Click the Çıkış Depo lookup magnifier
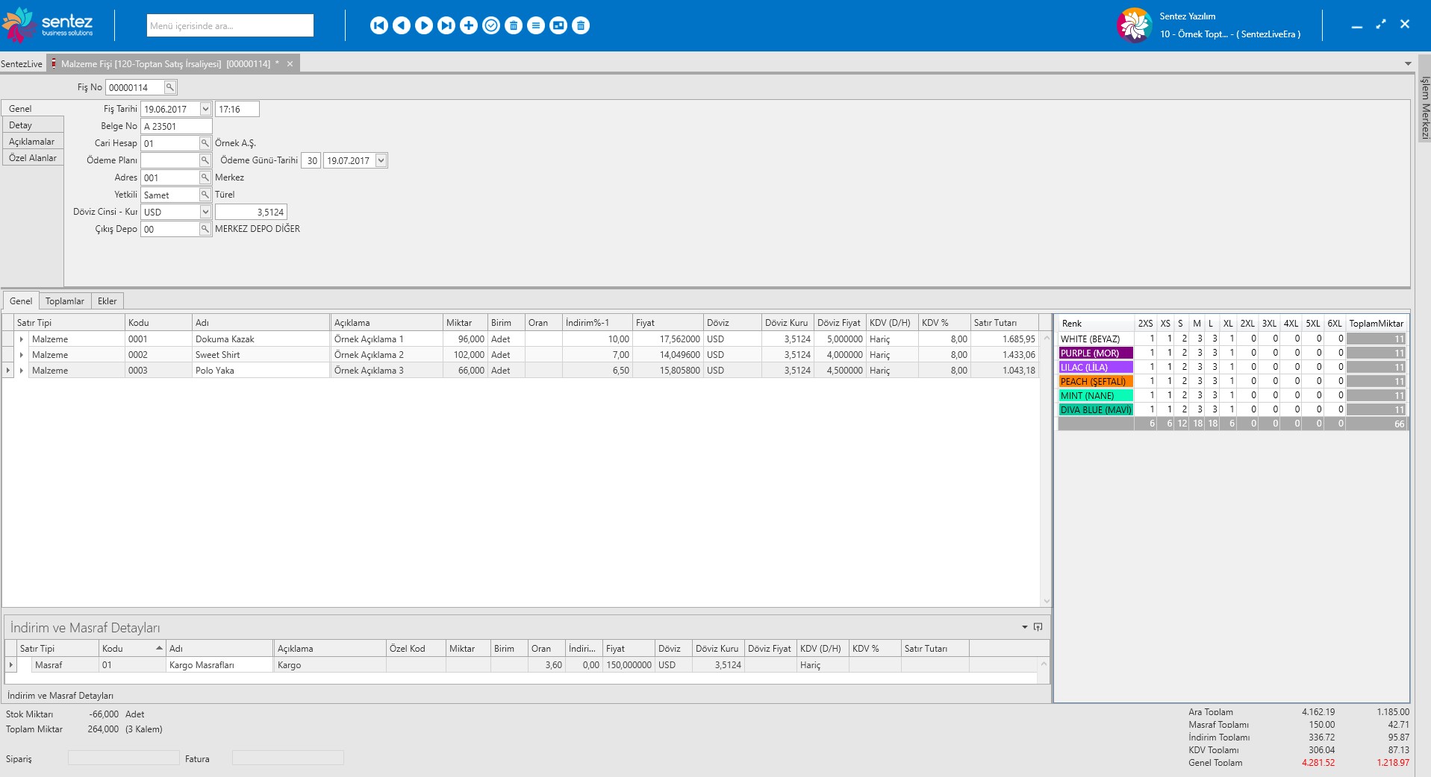The width and height of the screenshot is (1431, 777). coord(205,229)
